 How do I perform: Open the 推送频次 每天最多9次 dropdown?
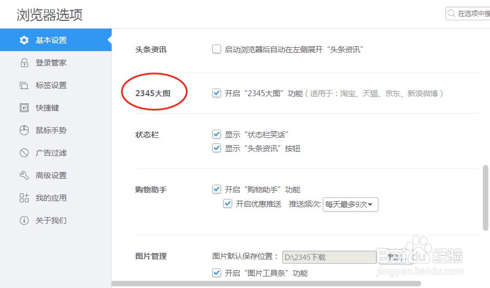(350, 204)
